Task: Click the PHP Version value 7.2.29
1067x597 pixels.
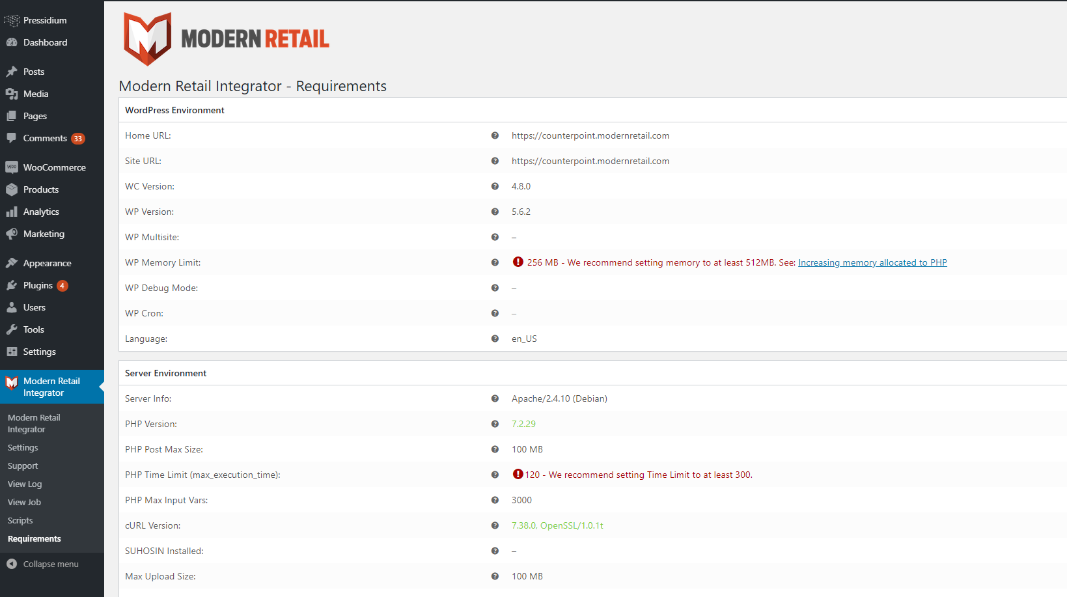Action: (523, 424)
